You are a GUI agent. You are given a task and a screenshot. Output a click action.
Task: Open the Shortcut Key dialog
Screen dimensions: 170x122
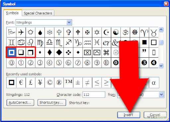coord(52,102)
